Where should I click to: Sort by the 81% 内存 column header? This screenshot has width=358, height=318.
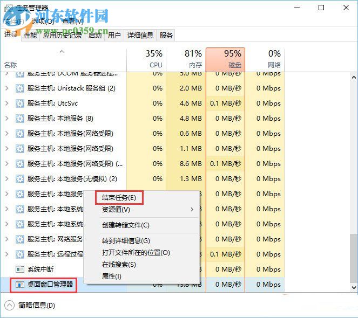(186, 60)
